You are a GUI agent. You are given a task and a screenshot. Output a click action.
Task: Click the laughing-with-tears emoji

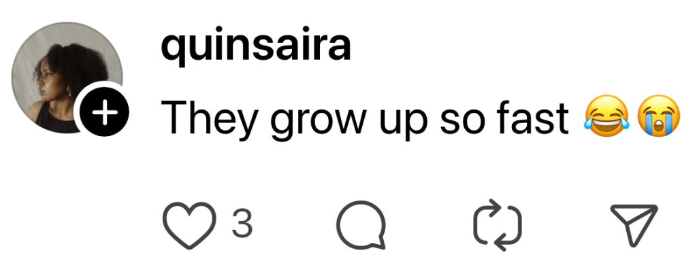tap(606, 118)
